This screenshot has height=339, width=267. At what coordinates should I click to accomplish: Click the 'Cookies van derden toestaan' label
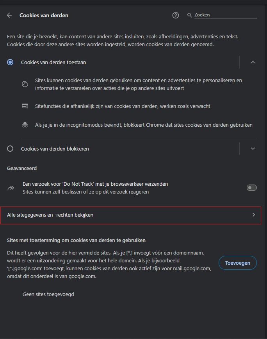(x=53, y=62)
